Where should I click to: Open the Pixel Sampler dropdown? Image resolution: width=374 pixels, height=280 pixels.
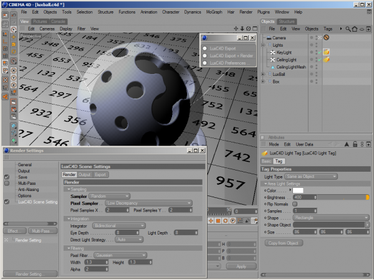click(x=148, y=203)
